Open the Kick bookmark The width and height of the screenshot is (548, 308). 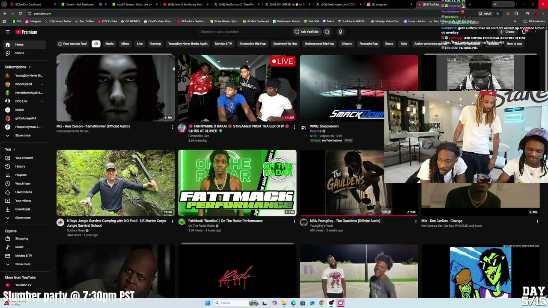click(17, 21)
